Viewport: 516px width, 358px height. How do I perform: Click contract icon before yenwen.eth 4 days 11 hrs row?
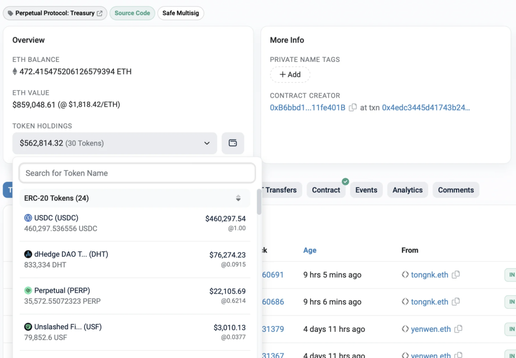pos(405,329)
